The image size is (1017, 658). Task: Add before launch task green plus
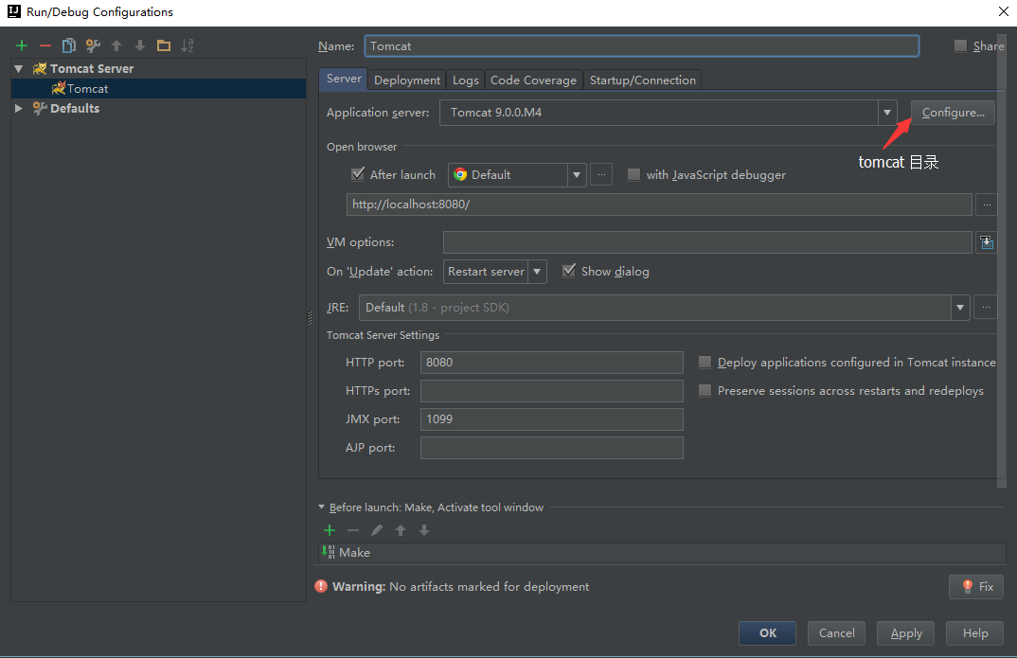click(x=330, y=530)
